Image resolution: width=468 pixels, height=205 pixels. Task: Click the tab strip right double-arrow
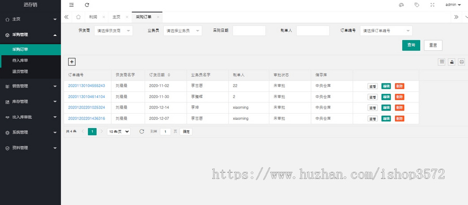coord(456,17)
